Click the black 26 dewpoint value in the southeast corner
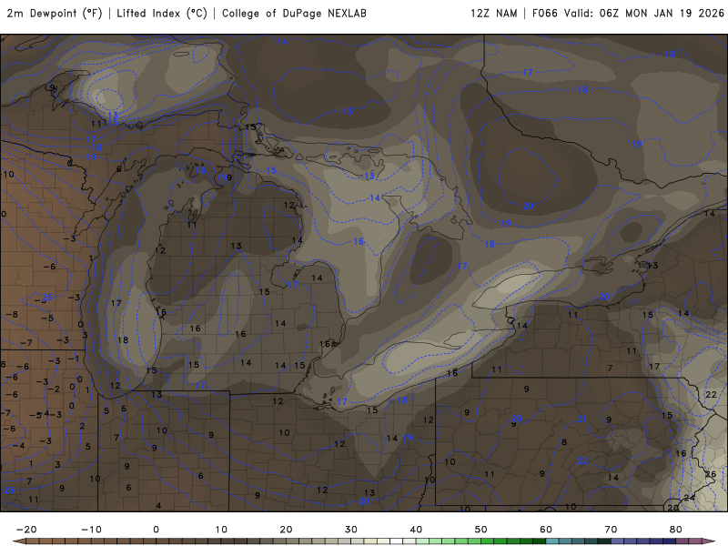Viewport: 728px width, 546px height. 711,474
